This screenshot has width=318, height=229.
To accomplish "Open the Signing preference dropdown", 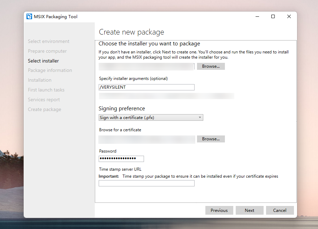I will pyautogui.click(x=151, y=118).
